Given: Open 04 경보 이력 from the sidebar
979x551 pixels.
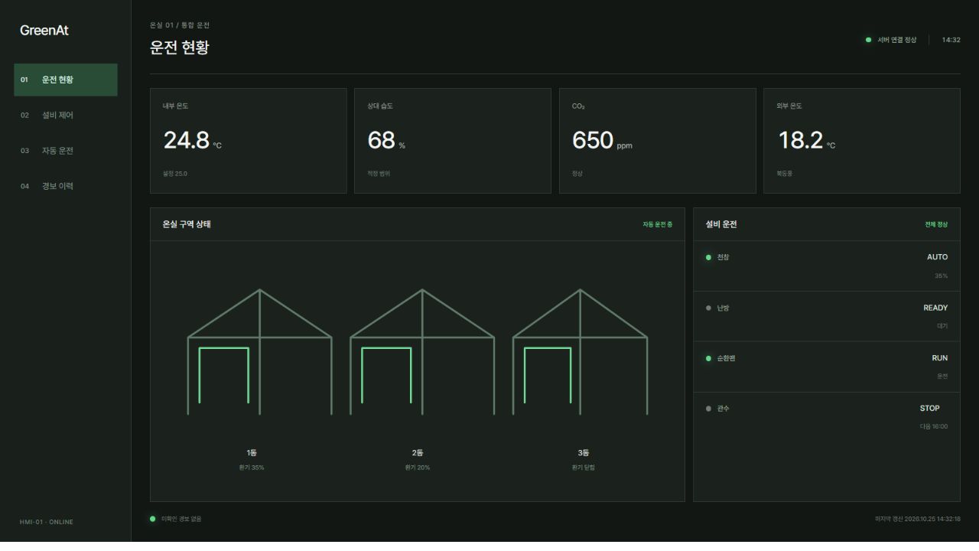Looking at the screenshot, I should point(66,186).
